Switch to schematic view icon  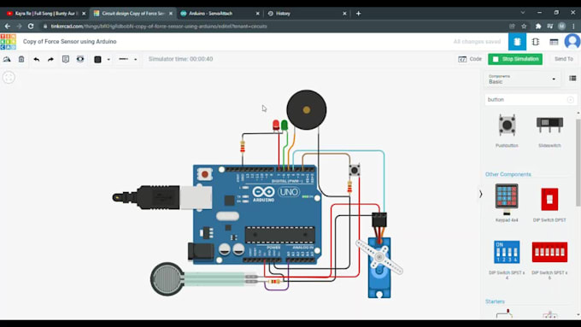[536, 42]
